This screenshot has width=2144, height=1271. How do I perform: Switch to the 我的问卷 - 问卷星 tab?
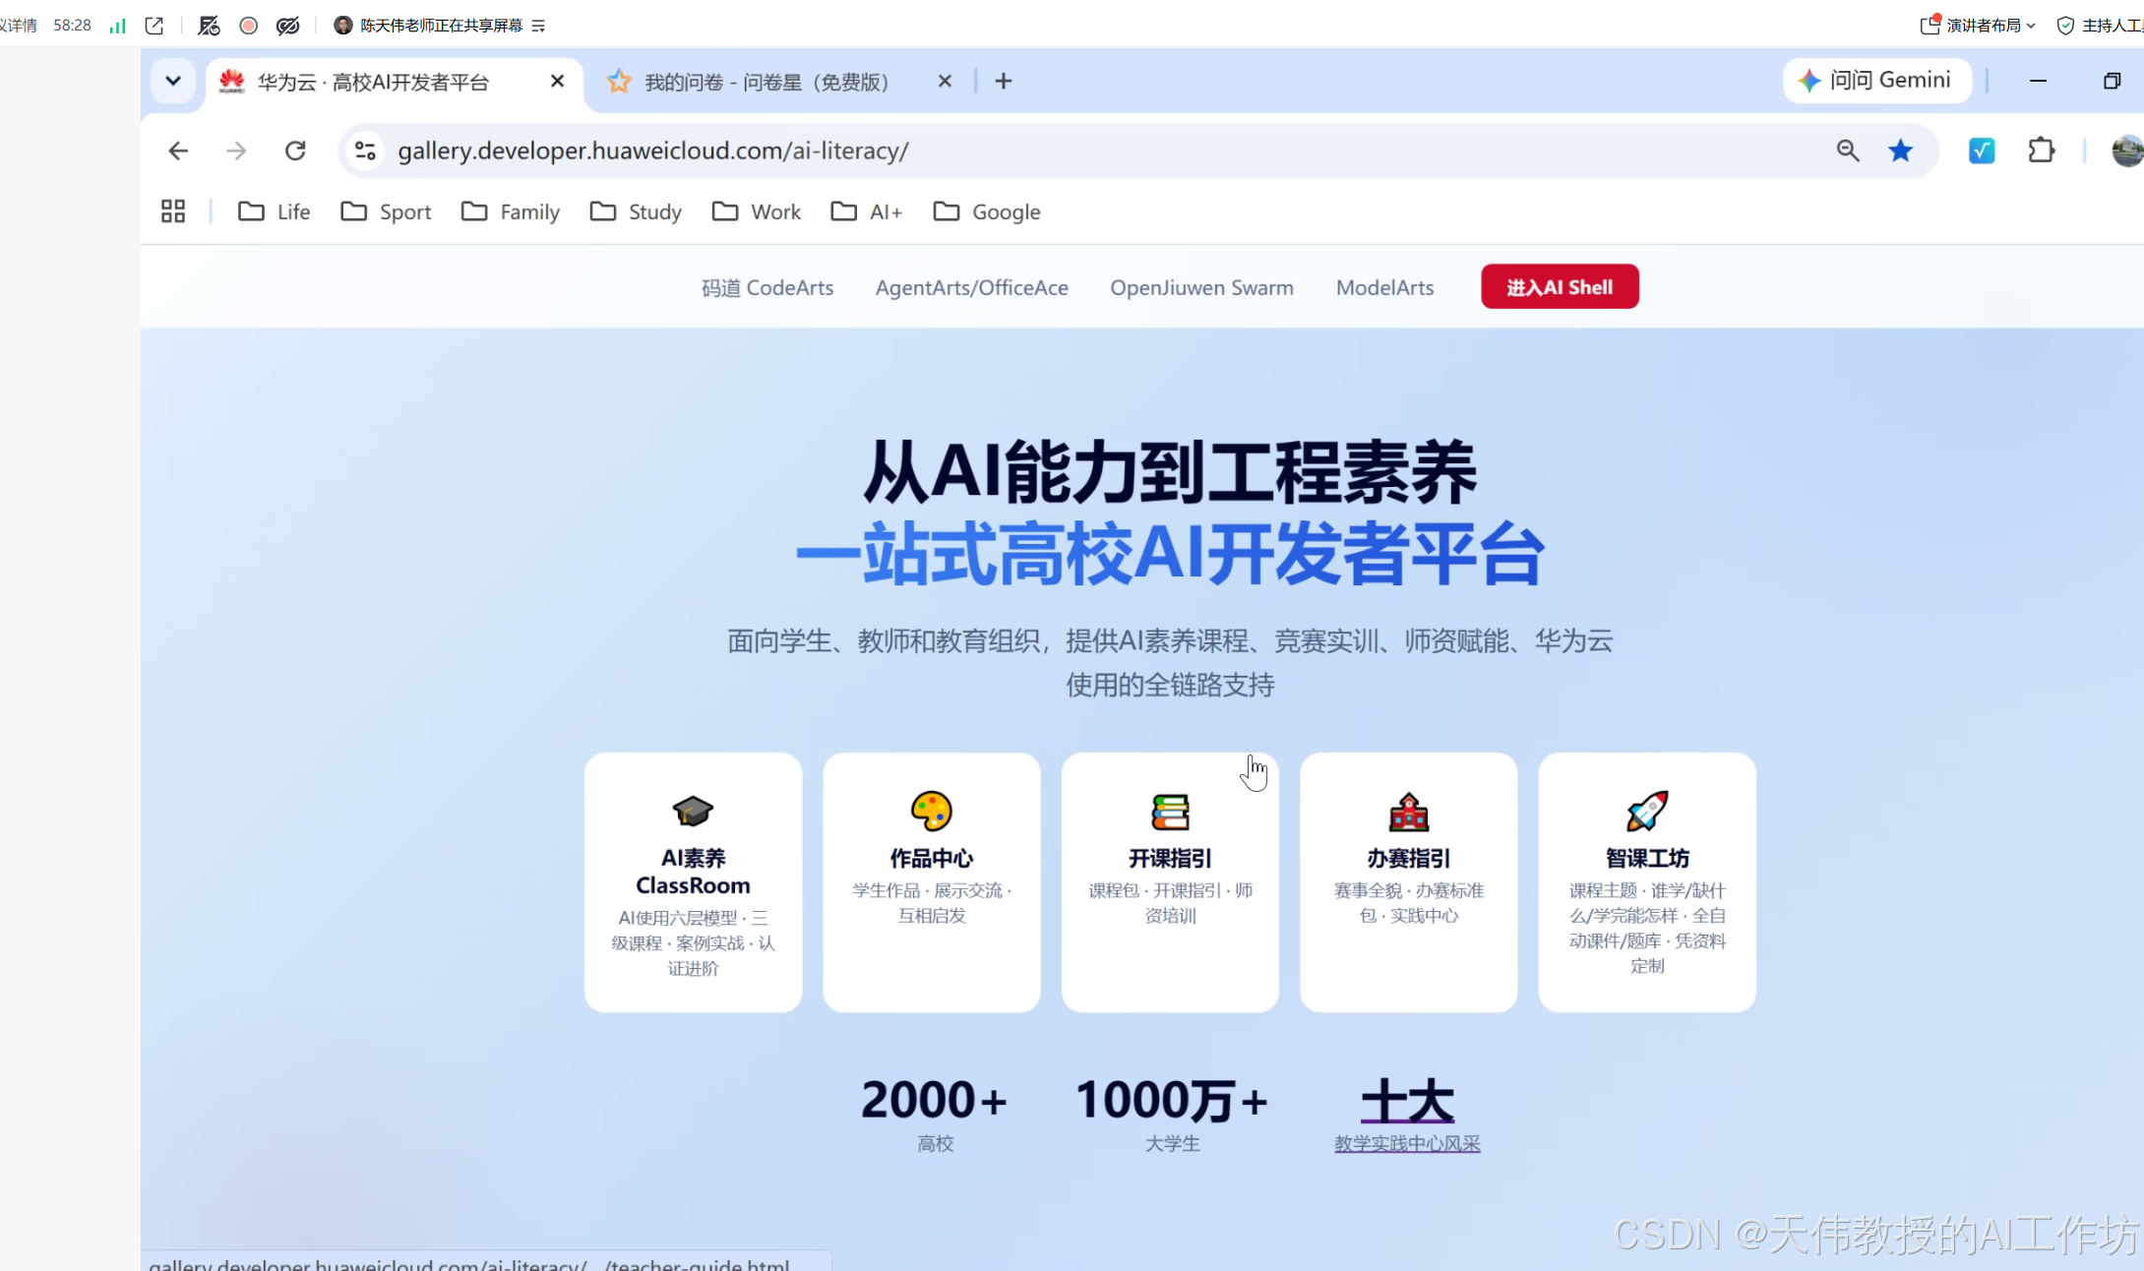pyautogui.click(x=766, y=82)
